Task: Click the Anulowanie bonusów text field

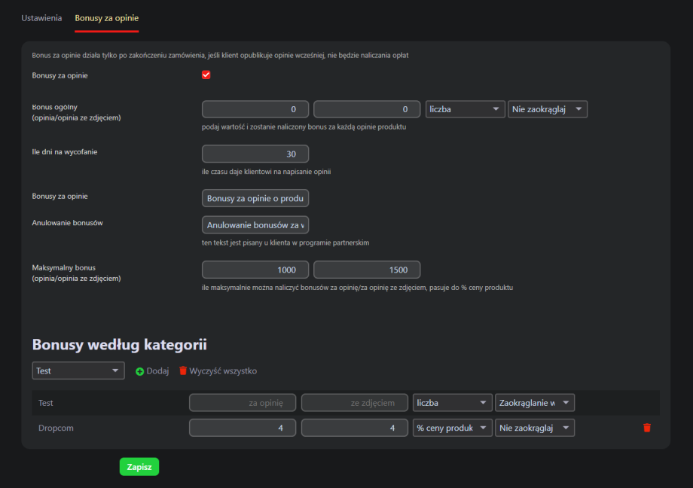Action: 255,224
